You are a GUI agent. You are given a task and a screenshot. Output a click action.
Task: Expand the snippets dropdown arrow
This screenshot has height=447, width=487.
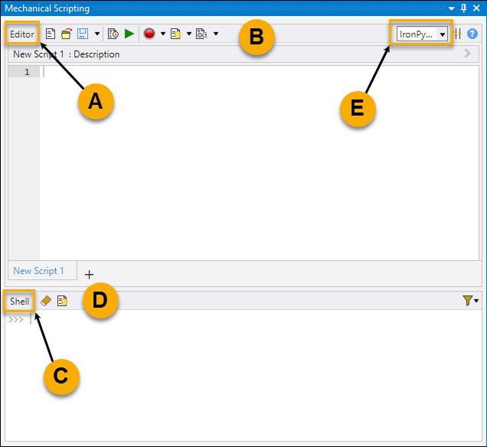[189, 34]
